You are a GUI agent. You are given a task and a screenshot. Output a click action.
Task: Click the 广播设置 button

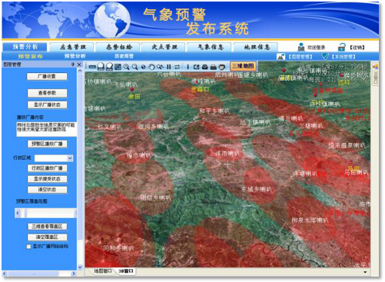(x=47, y=77)
